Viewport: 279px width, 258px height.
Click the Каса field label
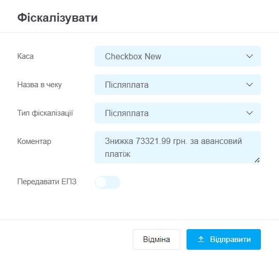pyautogui.click(x=25, y=56)
